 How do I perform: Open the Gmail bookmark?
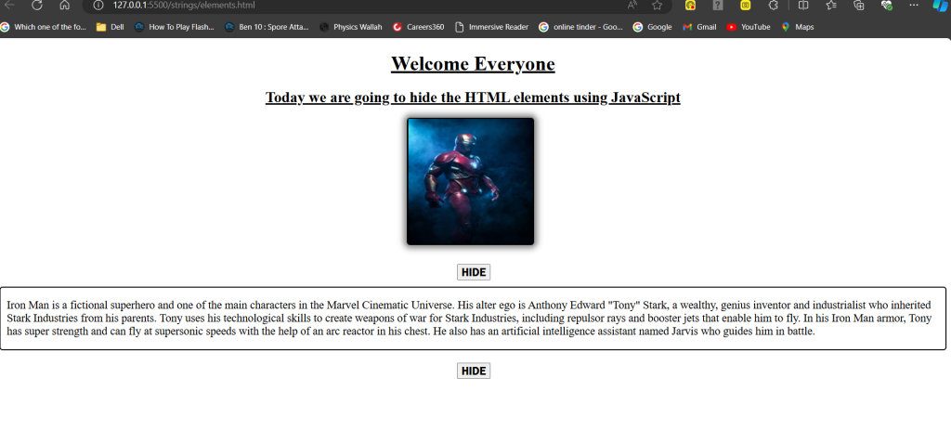click(699, 27)
